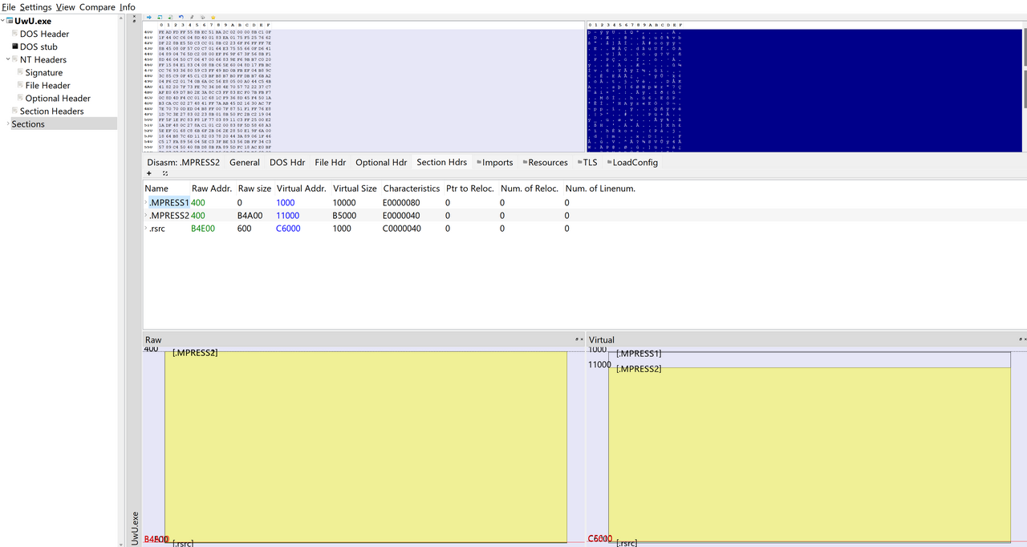Open the Compare menu
This screenshot has height=547, width=1027.
[x=97, y=7]
